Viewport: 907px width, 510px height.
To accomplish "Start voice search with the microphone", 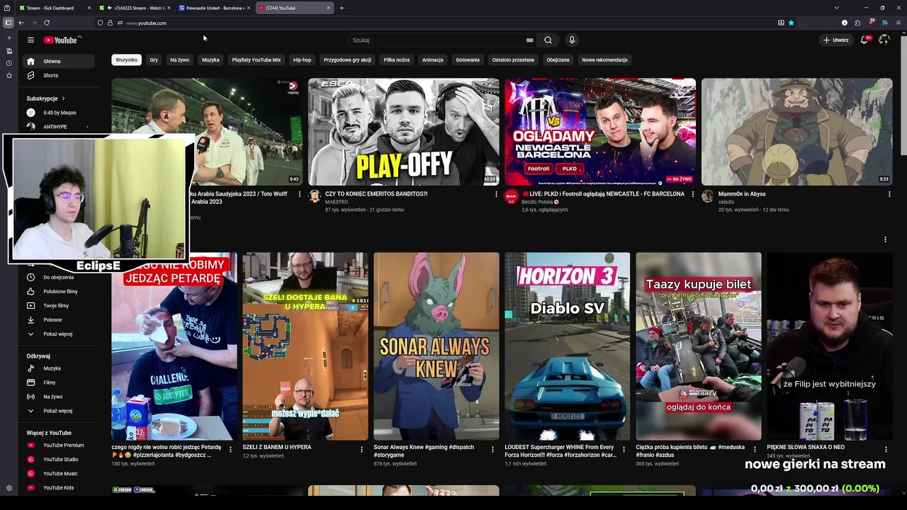I will point(572,40).
